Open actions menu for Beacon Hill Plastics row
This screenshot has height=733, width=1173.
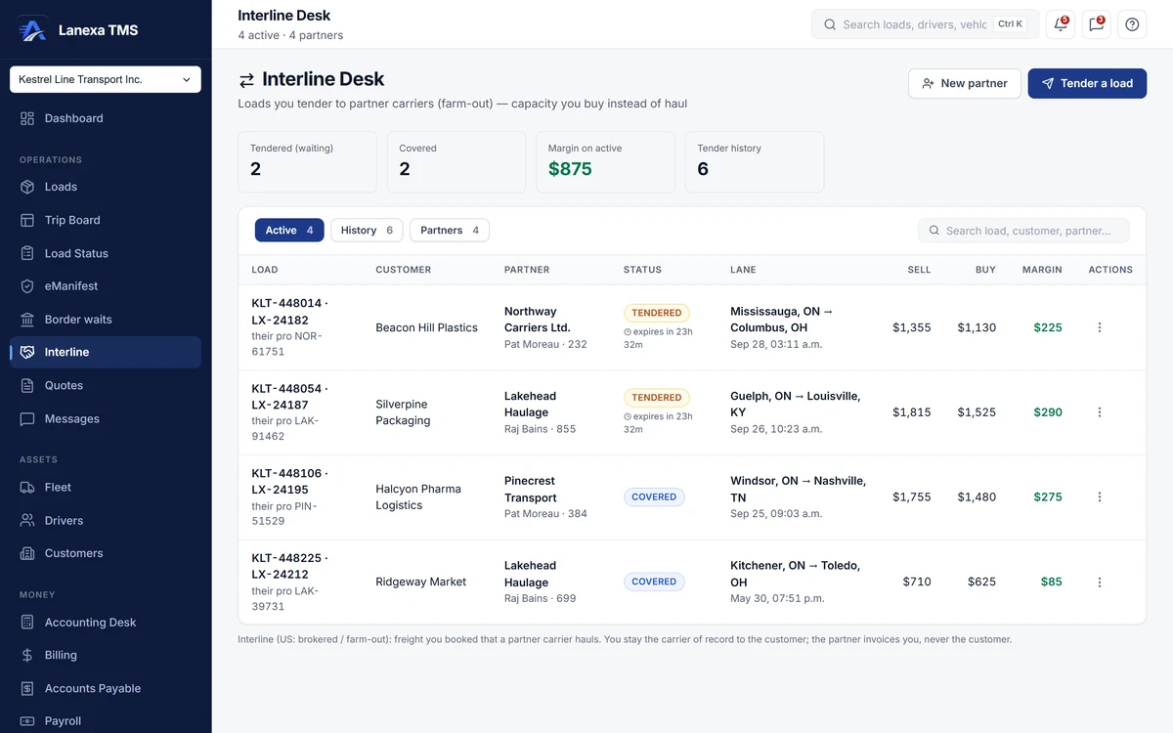1100,327
